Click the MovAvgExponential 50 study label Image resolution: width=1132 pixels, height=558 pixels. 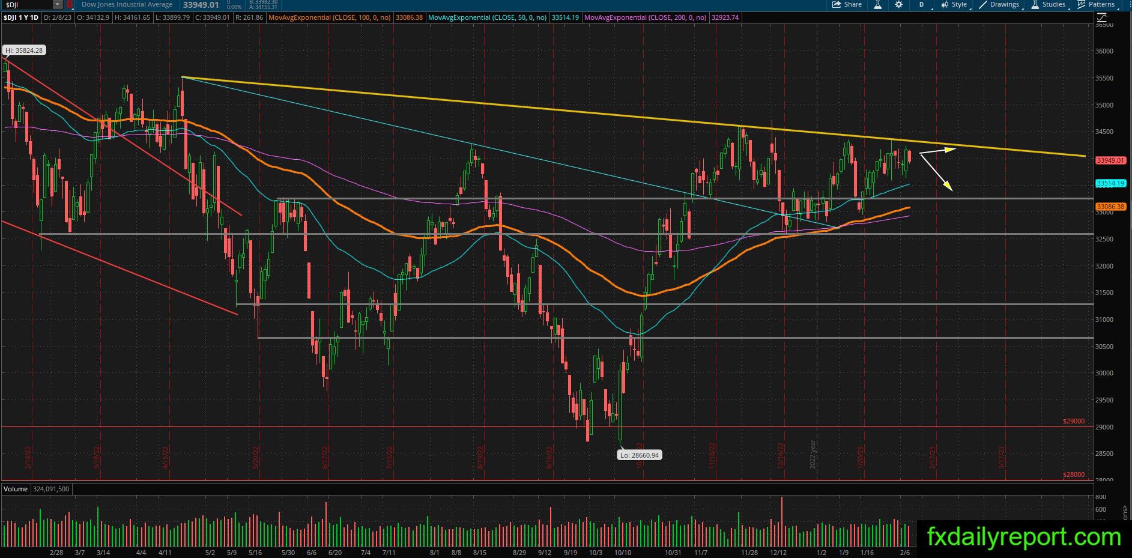(x=487, y=18)
